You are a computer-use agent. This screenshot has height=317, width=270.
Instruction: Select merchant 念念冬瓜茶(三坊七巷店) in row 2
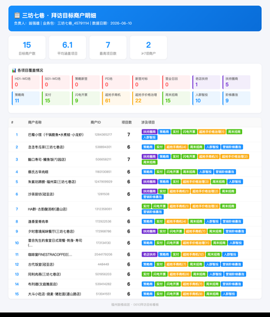[x=46, y=147]
